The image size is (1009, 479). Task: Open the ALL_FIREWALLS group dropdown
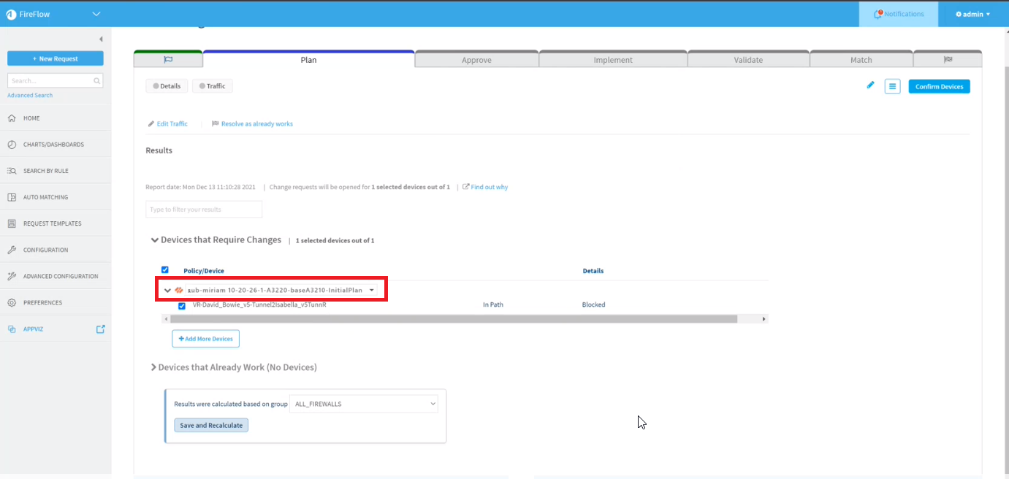pyautogui.click(x=364, y=404)
